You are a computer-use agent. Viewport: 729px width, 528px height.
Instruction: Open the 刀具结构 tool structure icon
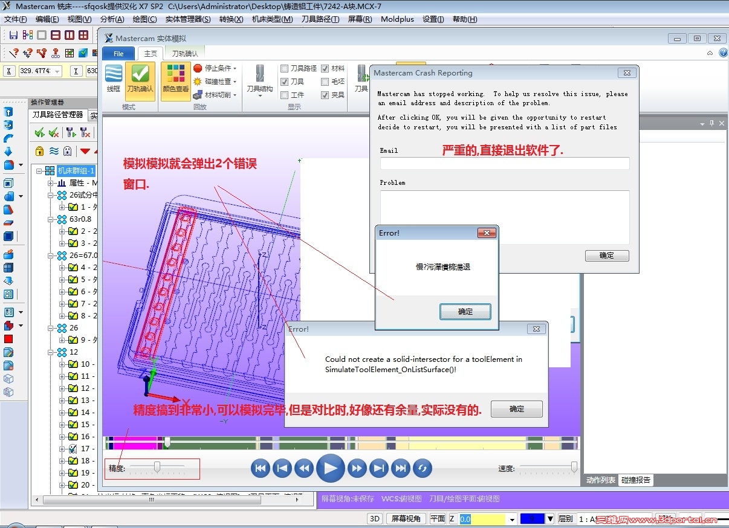(259, 81)
